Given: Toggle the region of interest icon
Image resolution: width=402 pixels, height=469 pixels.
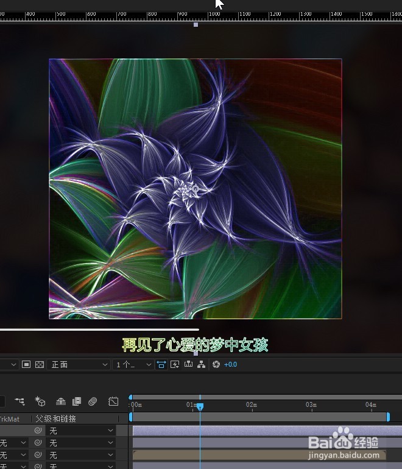Looking at the screenshot, I should coord(26,364).
